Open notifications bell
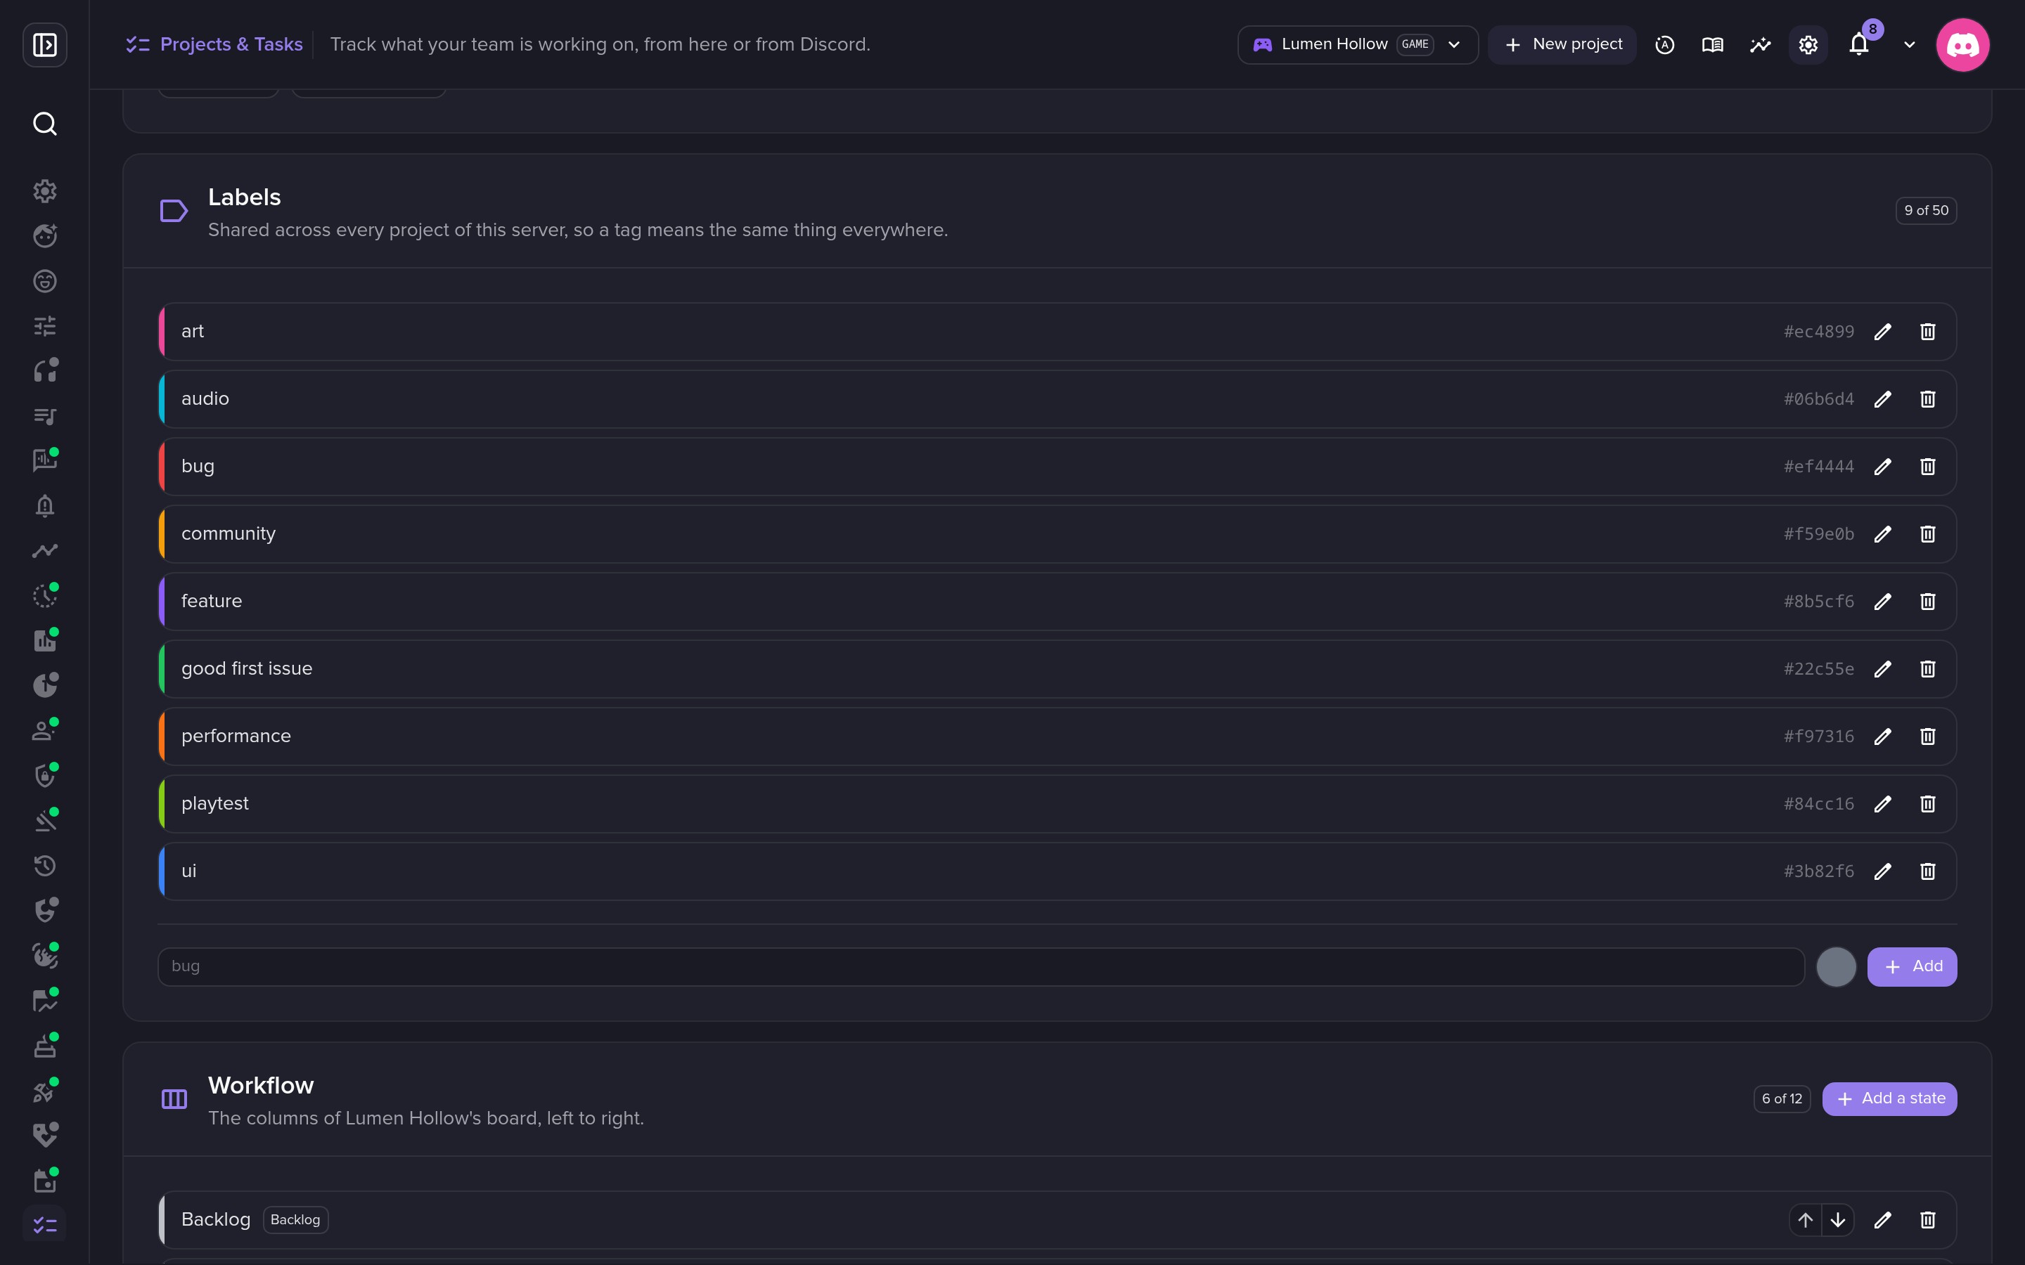The height and width of the screenshot is (1265, 2025). (1859, 44)
